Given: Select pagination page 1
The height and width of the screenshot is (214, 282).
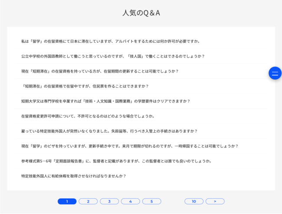Looking at the screenshot, I should click(67, 201).
